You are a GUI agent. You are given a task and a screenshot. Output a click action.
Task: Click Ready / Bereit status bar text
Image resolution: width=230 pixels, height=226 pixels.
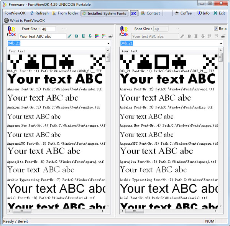point(15,221)
